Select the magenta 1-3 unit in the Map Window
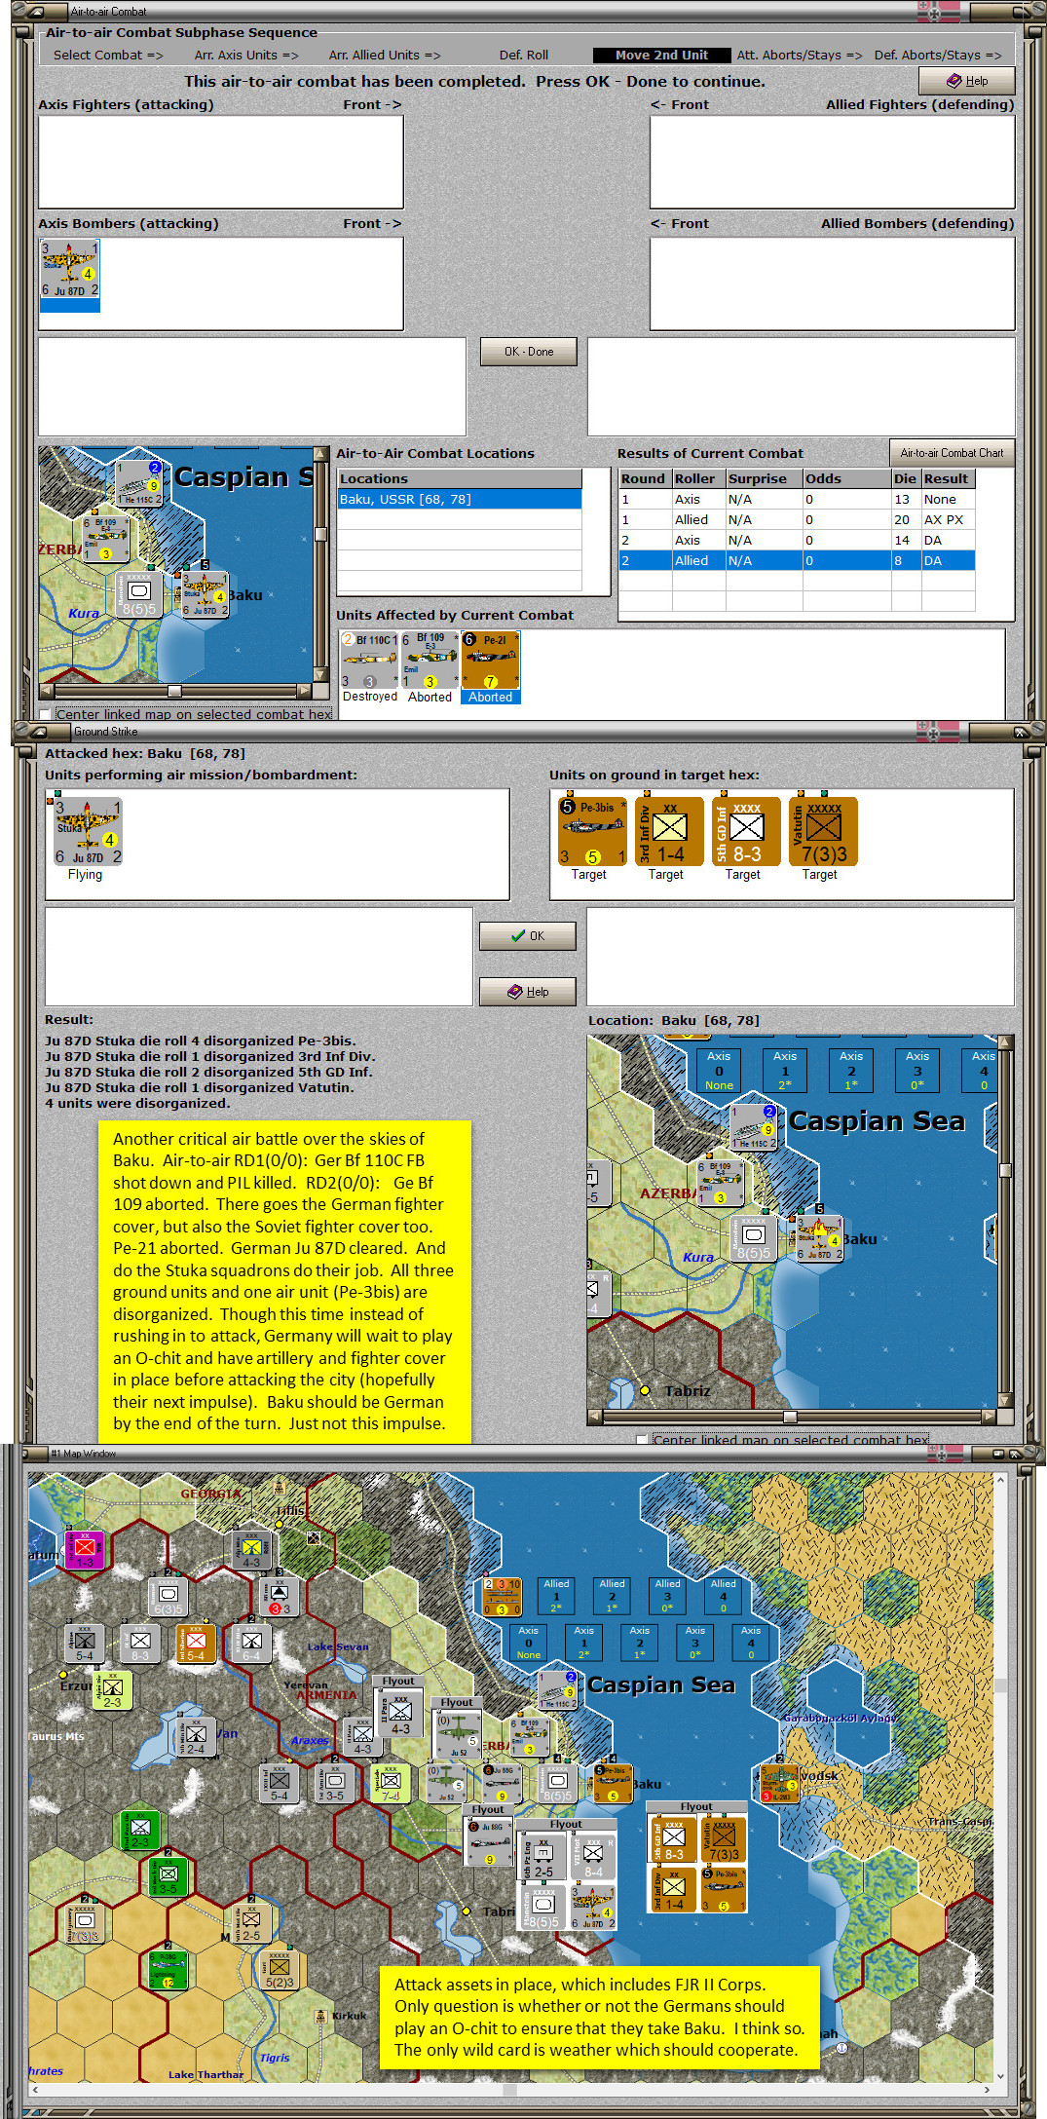This screenshot has width=1047, height=2119. point(85,1548)
